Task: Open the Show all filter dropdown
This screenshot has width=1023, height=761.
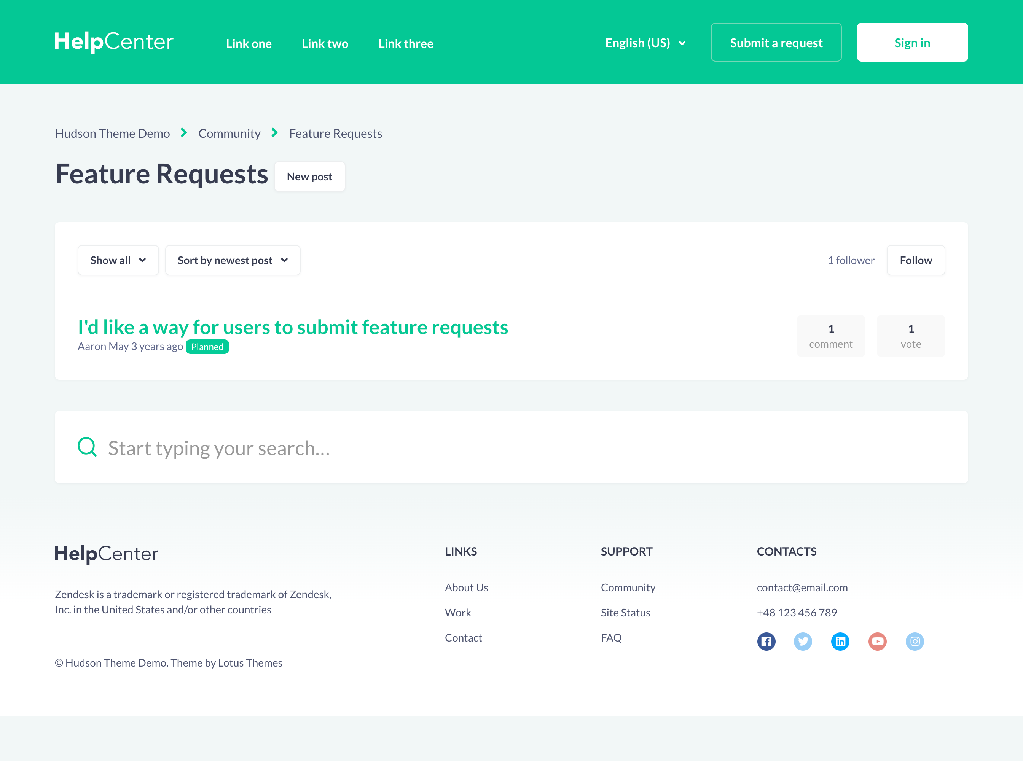Action: pos(118,260)
